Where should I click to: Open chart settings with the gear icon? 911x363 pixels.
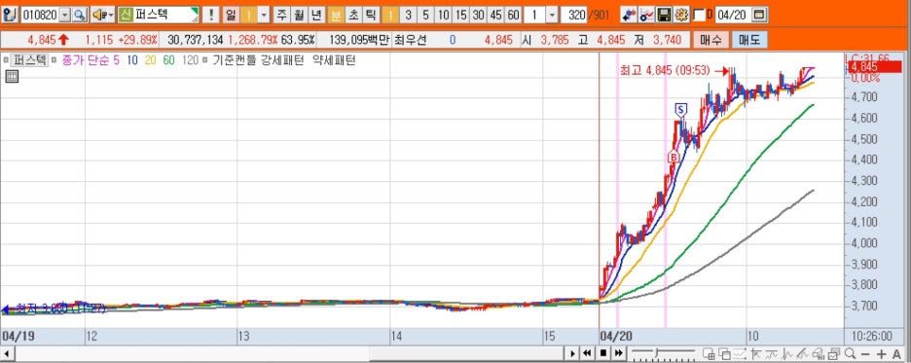(x=681, y=15)
